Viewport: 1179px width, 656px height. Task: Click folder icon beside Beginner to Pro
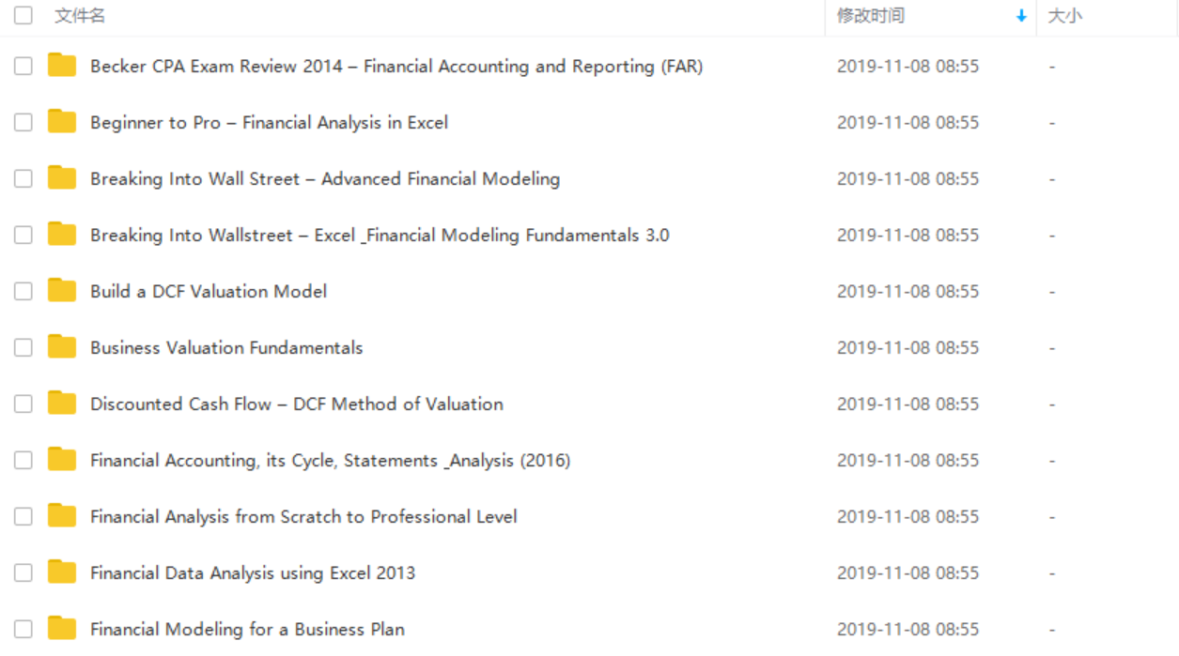click(x=62, y=122)
